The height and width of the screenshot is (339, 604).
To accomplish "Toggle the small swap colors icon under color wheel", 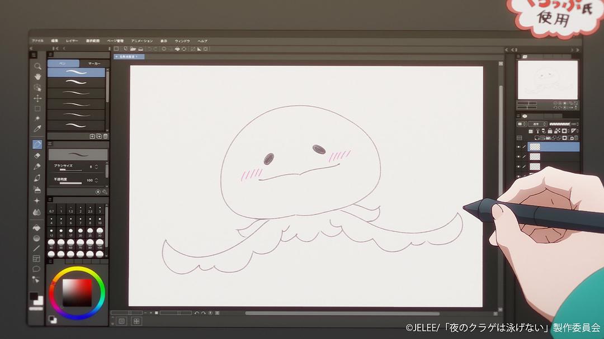I will [x=53, y=319].
